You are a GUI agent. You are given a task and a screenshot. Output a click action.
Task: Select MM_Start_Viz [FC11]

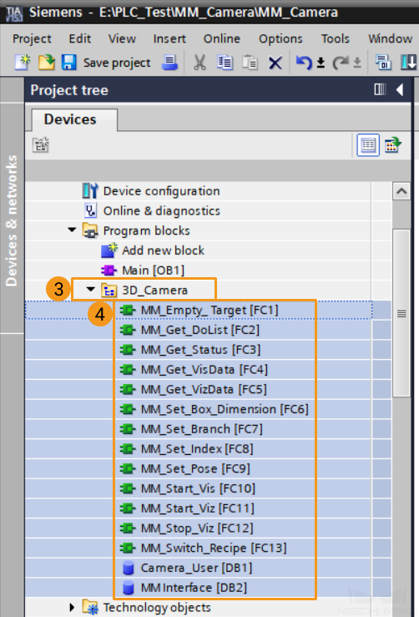click(x=198, y=508)
